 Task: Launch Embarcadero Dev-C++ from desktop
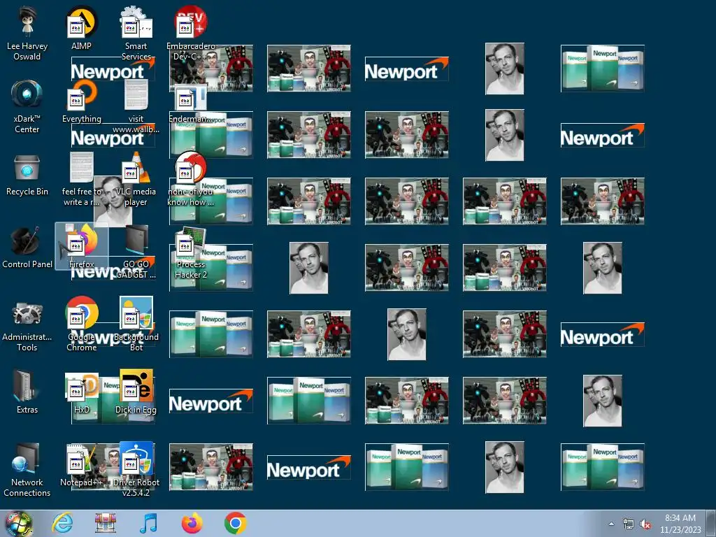click(190, 33)
